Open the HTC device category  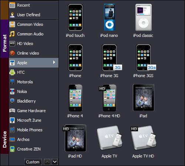pyautogui.click(x=34, y=72)
